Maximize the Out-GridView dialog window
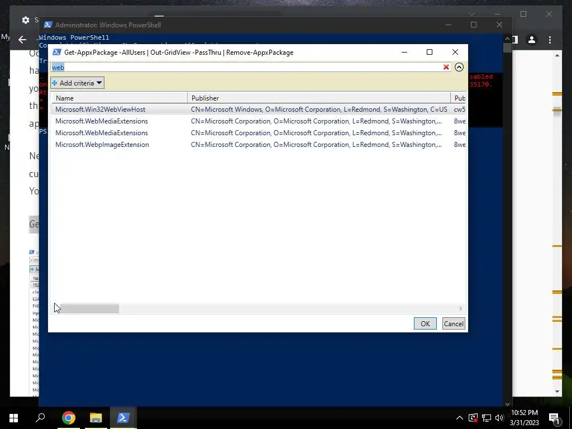Viewport: 572px width, 429px height. [x=430, y=52]
